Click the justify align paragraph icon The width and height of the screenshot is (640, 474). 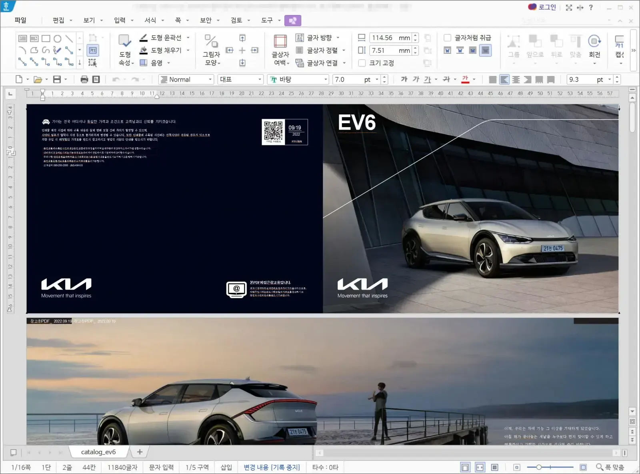pos(493,80)
